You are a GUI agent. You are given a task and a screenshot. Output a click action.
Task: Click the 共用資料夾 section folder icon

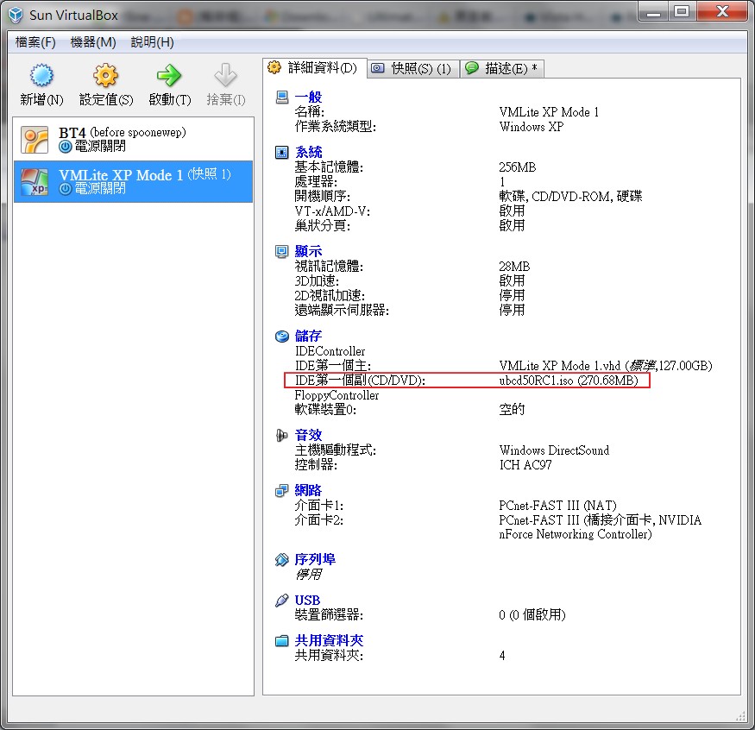tap(282, 641)
